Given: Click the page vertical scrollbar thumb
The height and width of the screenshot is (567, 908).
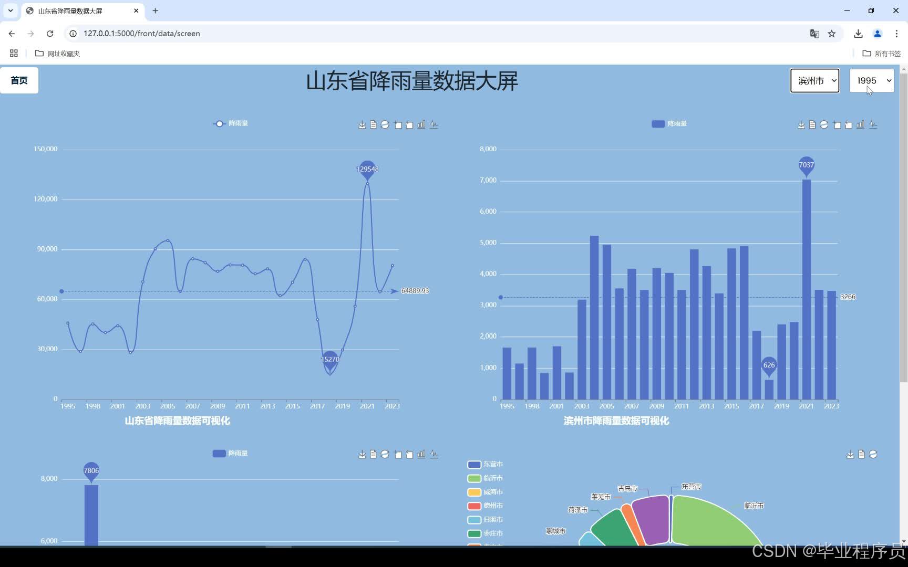Looking at the screenshot, I should [x=904, y=228].
